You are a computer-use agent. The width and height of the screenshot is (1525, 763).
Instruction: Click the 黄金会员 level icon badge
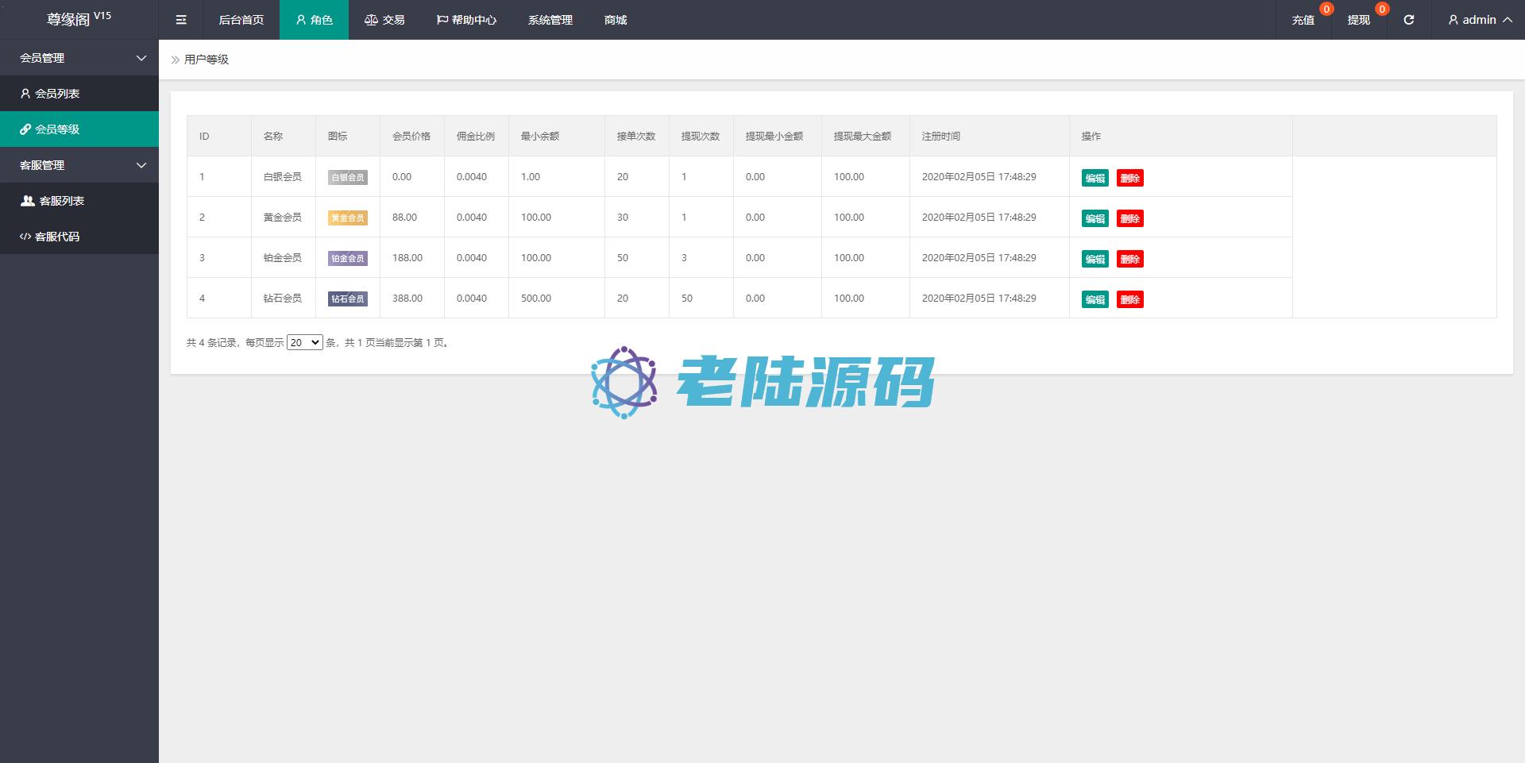pos(347,218)
